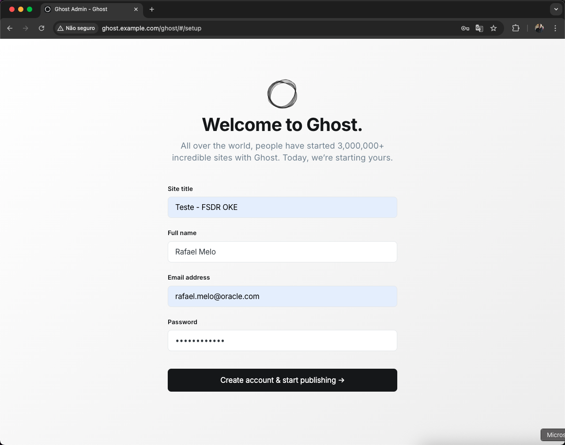Click the Chrome profile avatar
Image resolution: width=565 pixels, height=445 pixels.
pos(539,28)
